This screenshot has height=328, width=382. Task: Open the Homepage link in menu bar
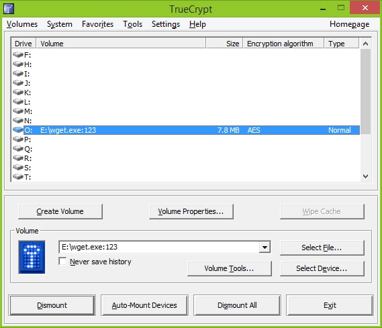click(x=349, y=24)
